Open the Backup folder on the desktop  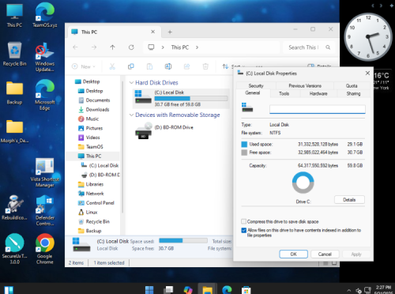coord(14,92)
